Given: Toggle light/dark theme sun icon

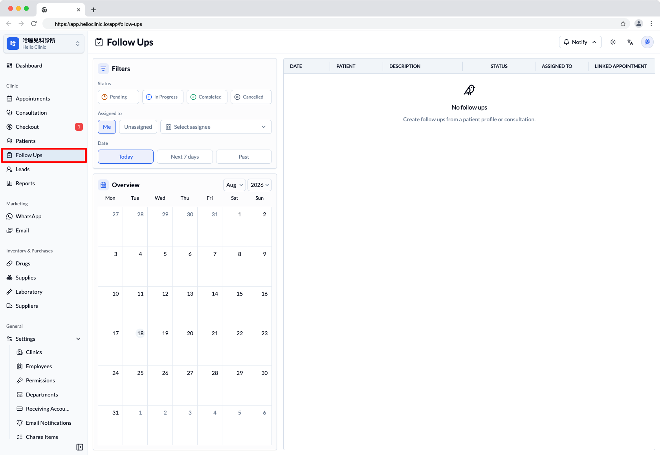Looking at the screenshot, I should click(613, 42).
